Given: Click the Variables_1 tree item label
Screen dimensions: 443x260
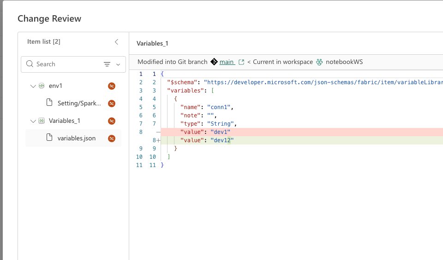Looking at the screenshot, I should point(65,121).
